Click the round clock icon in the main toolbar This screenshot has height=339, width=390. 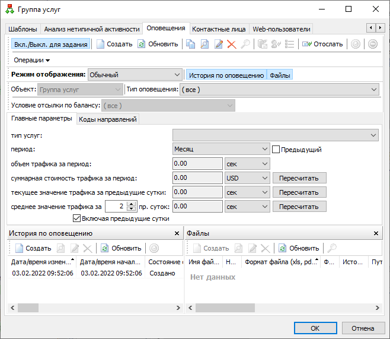[356, 44]
